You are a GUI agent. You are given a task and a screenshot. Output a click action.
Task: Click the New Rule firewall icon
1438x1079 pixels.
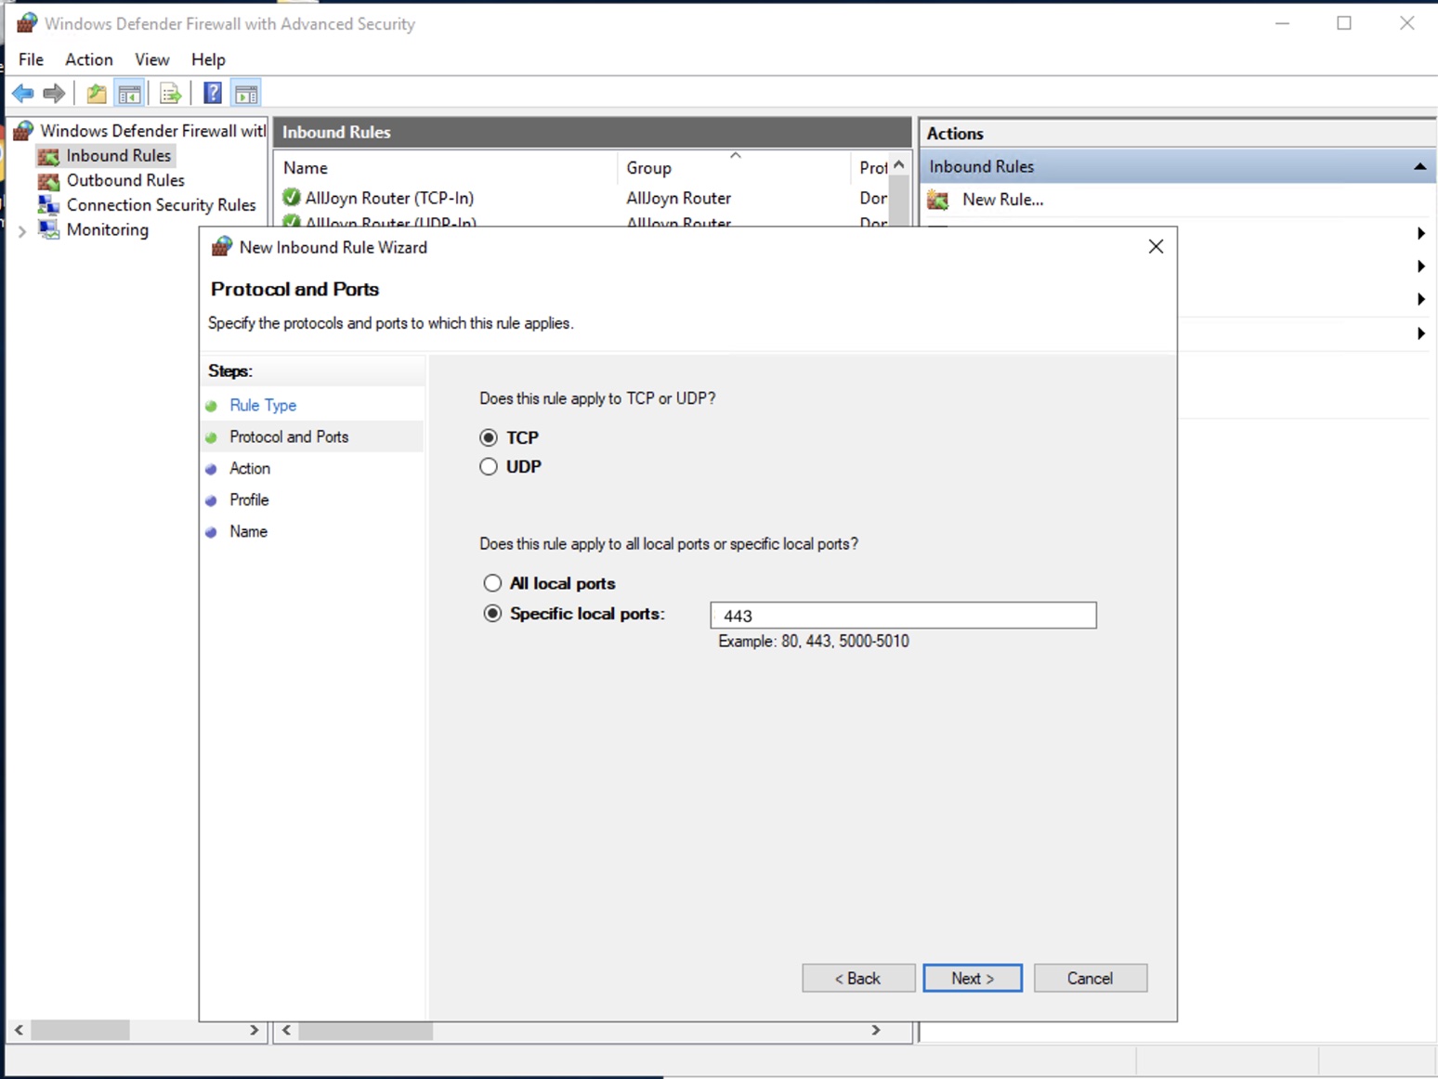[x=938, y=200]
